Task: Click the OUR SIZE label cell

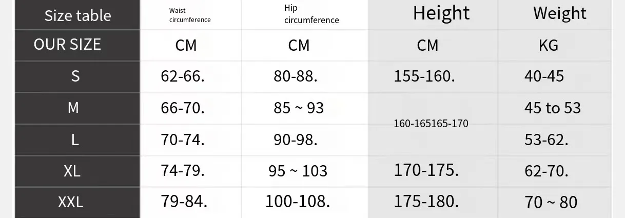Action: (67, 45)
